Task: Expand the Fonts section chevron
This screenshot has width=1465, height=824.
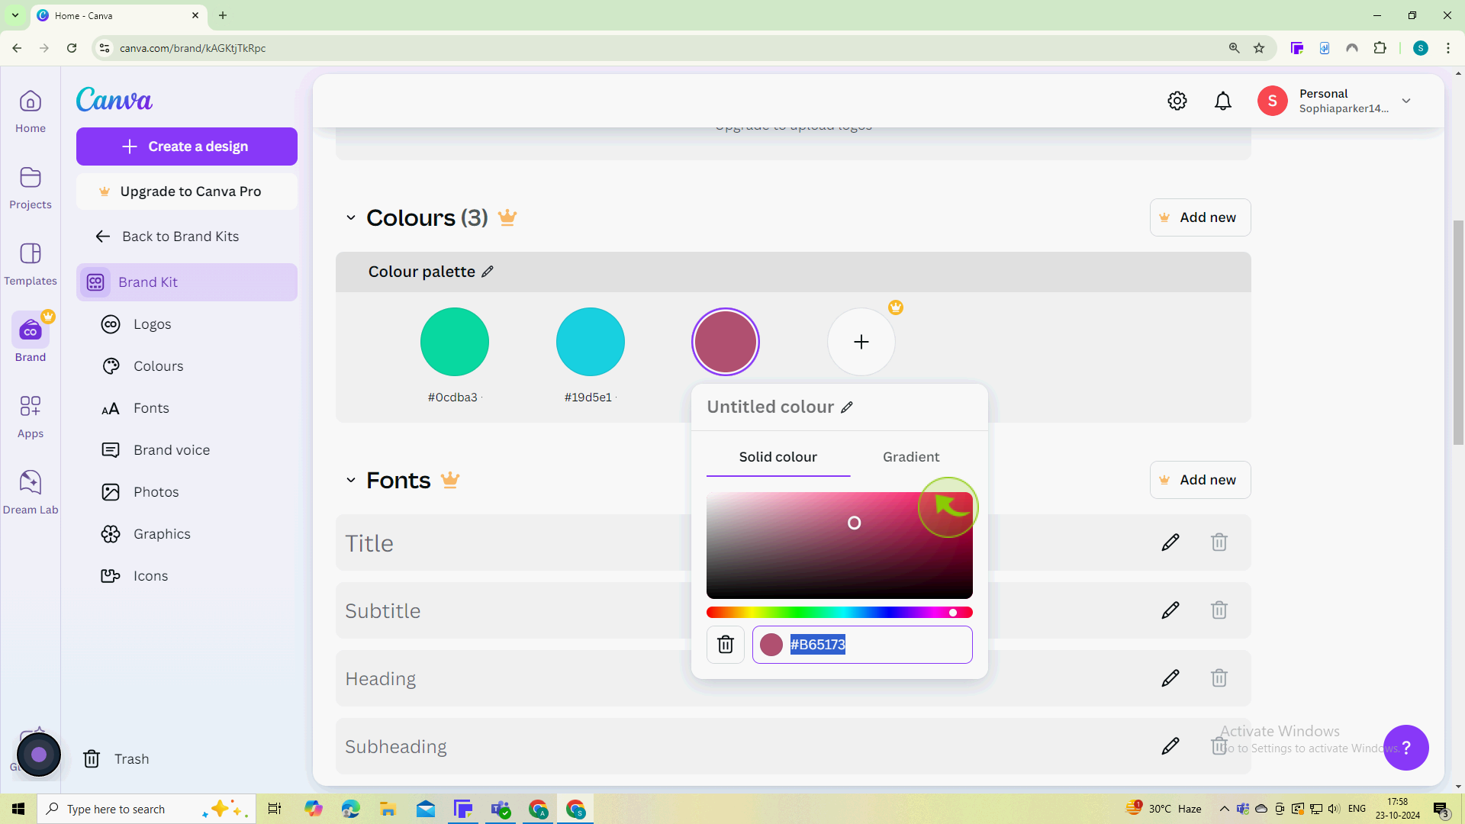Action: click(351, 480)
